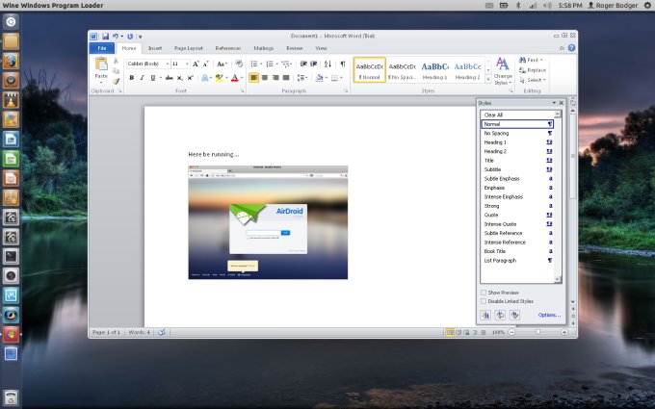Save document from Quick Access Toolbar
Viewport: 655px width, 409px height.
[104, 36]
